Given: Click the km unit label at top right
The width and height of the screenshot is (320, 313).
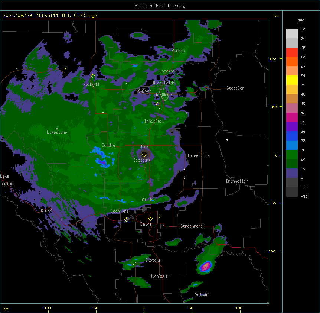Looking at the screenshot, I should click(x=276, y=16).
